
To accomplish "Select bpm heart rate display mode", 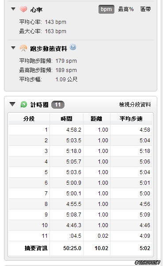I will (106, 9).
